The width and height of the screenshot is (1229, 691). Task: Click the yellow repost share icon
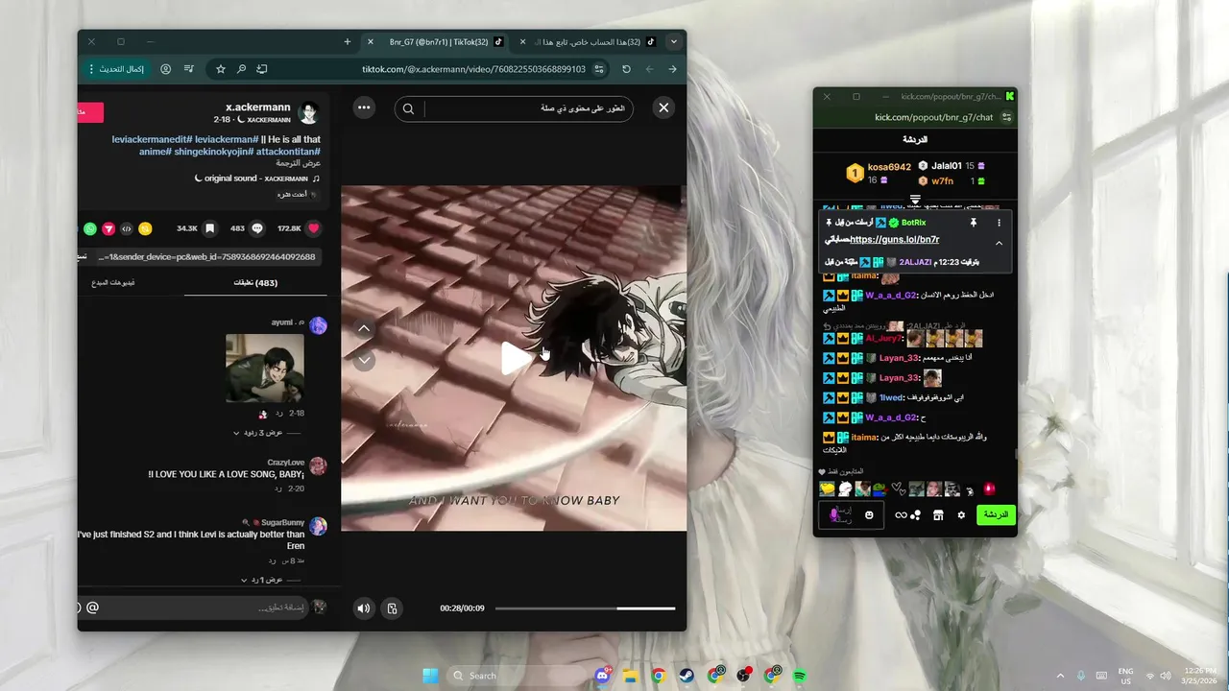(x=145, y=228)
